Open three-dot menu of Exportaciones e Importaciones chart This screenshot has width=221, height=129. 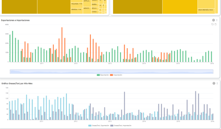(x=217, y=20)
